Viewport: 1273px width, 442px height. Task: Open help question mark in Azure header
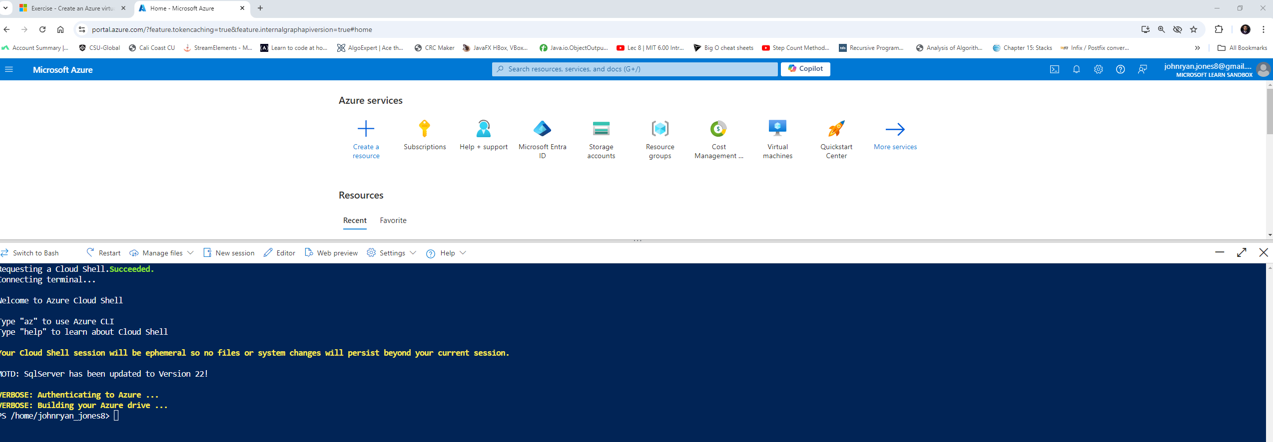[x=1120, y=69]
